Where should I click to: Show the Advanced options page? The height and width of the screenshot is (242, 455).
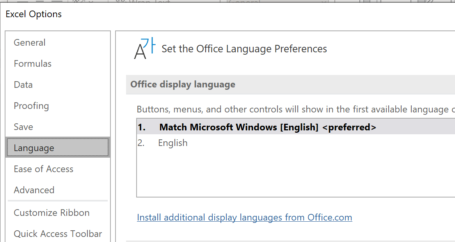[34, 190]
